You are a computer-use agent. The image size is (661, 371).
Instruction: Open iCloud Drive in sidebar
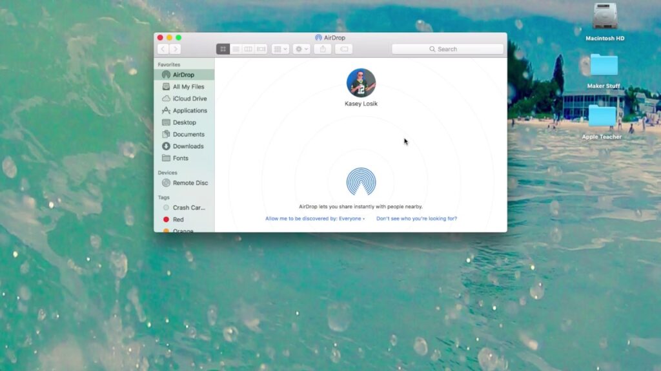(189, 99)
